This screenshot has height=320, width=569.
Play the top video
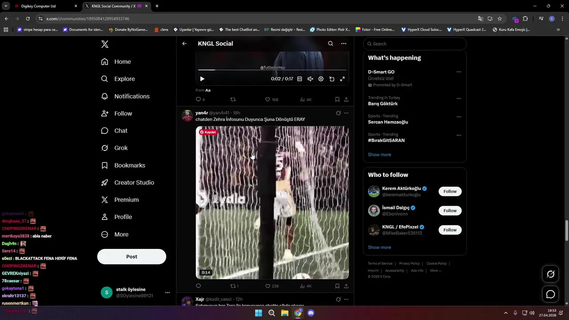[x=202, y=79]
